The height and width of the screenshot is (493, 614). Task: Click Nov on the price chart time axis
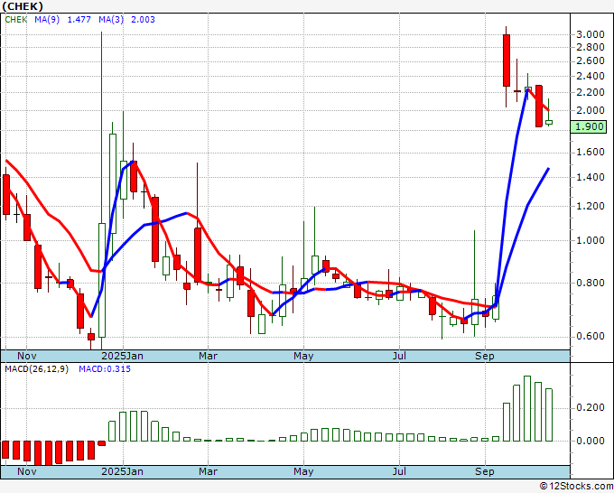27,356
